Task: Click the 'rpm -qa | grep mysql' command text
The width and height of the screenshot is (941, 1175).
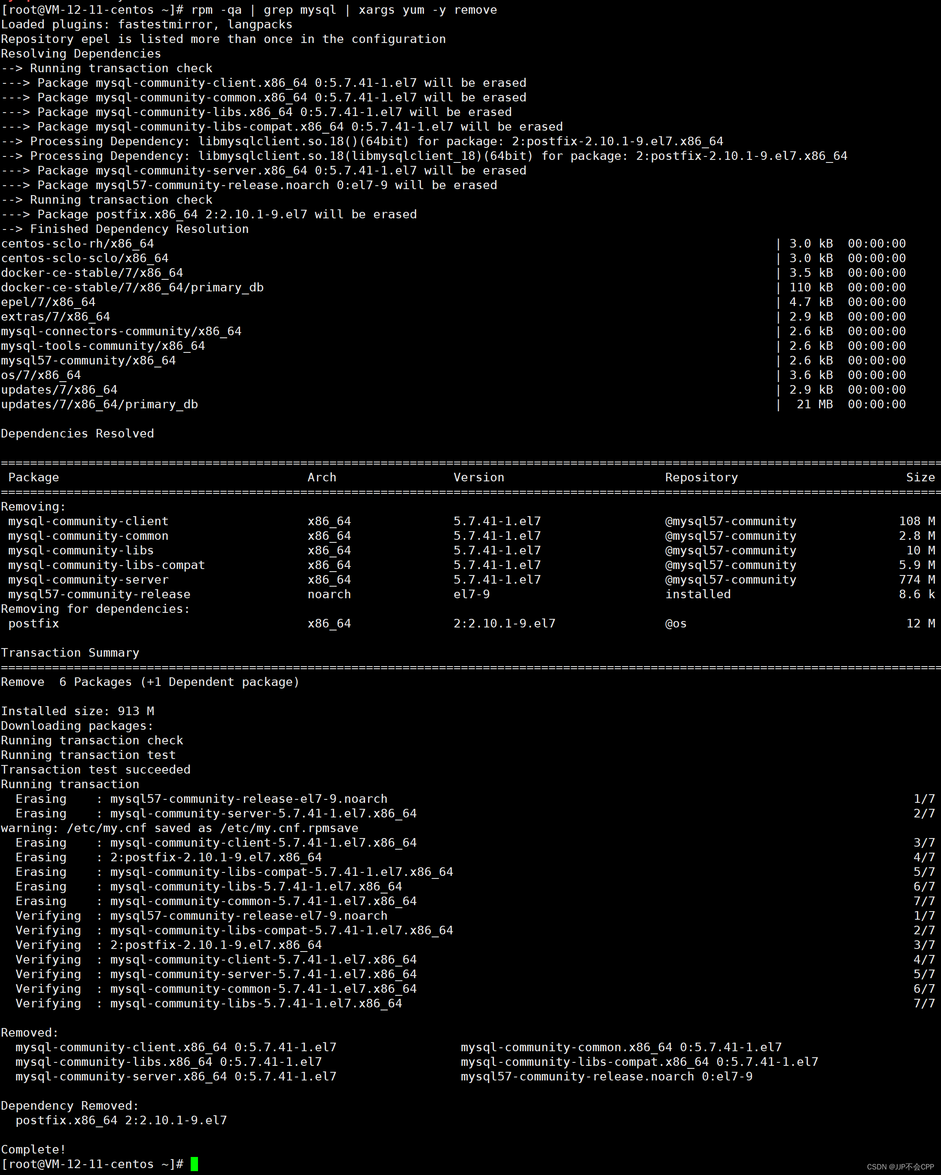Action: 264,10
